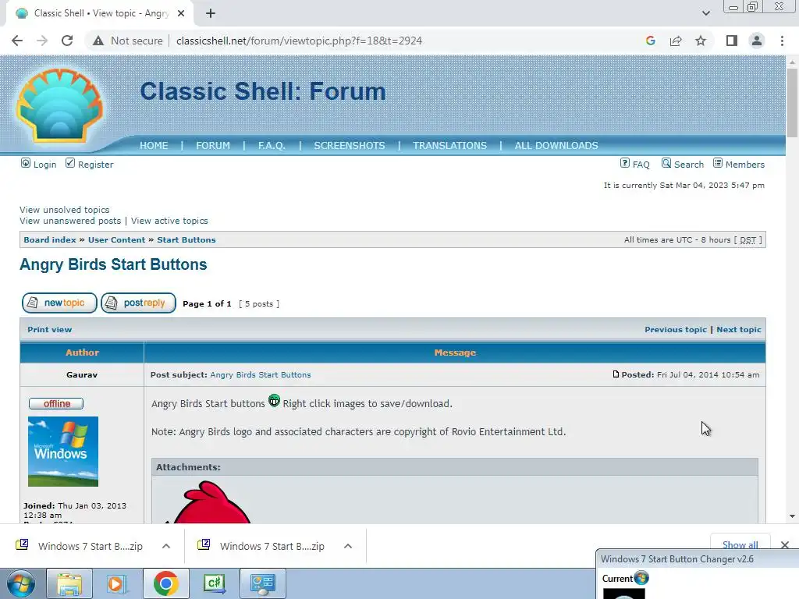
Task: Close the downloads bar
Action: (785, 545)
